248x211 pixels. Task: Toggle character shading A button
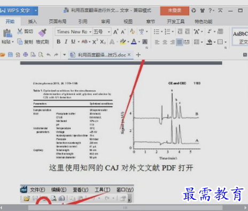[145, 42]
